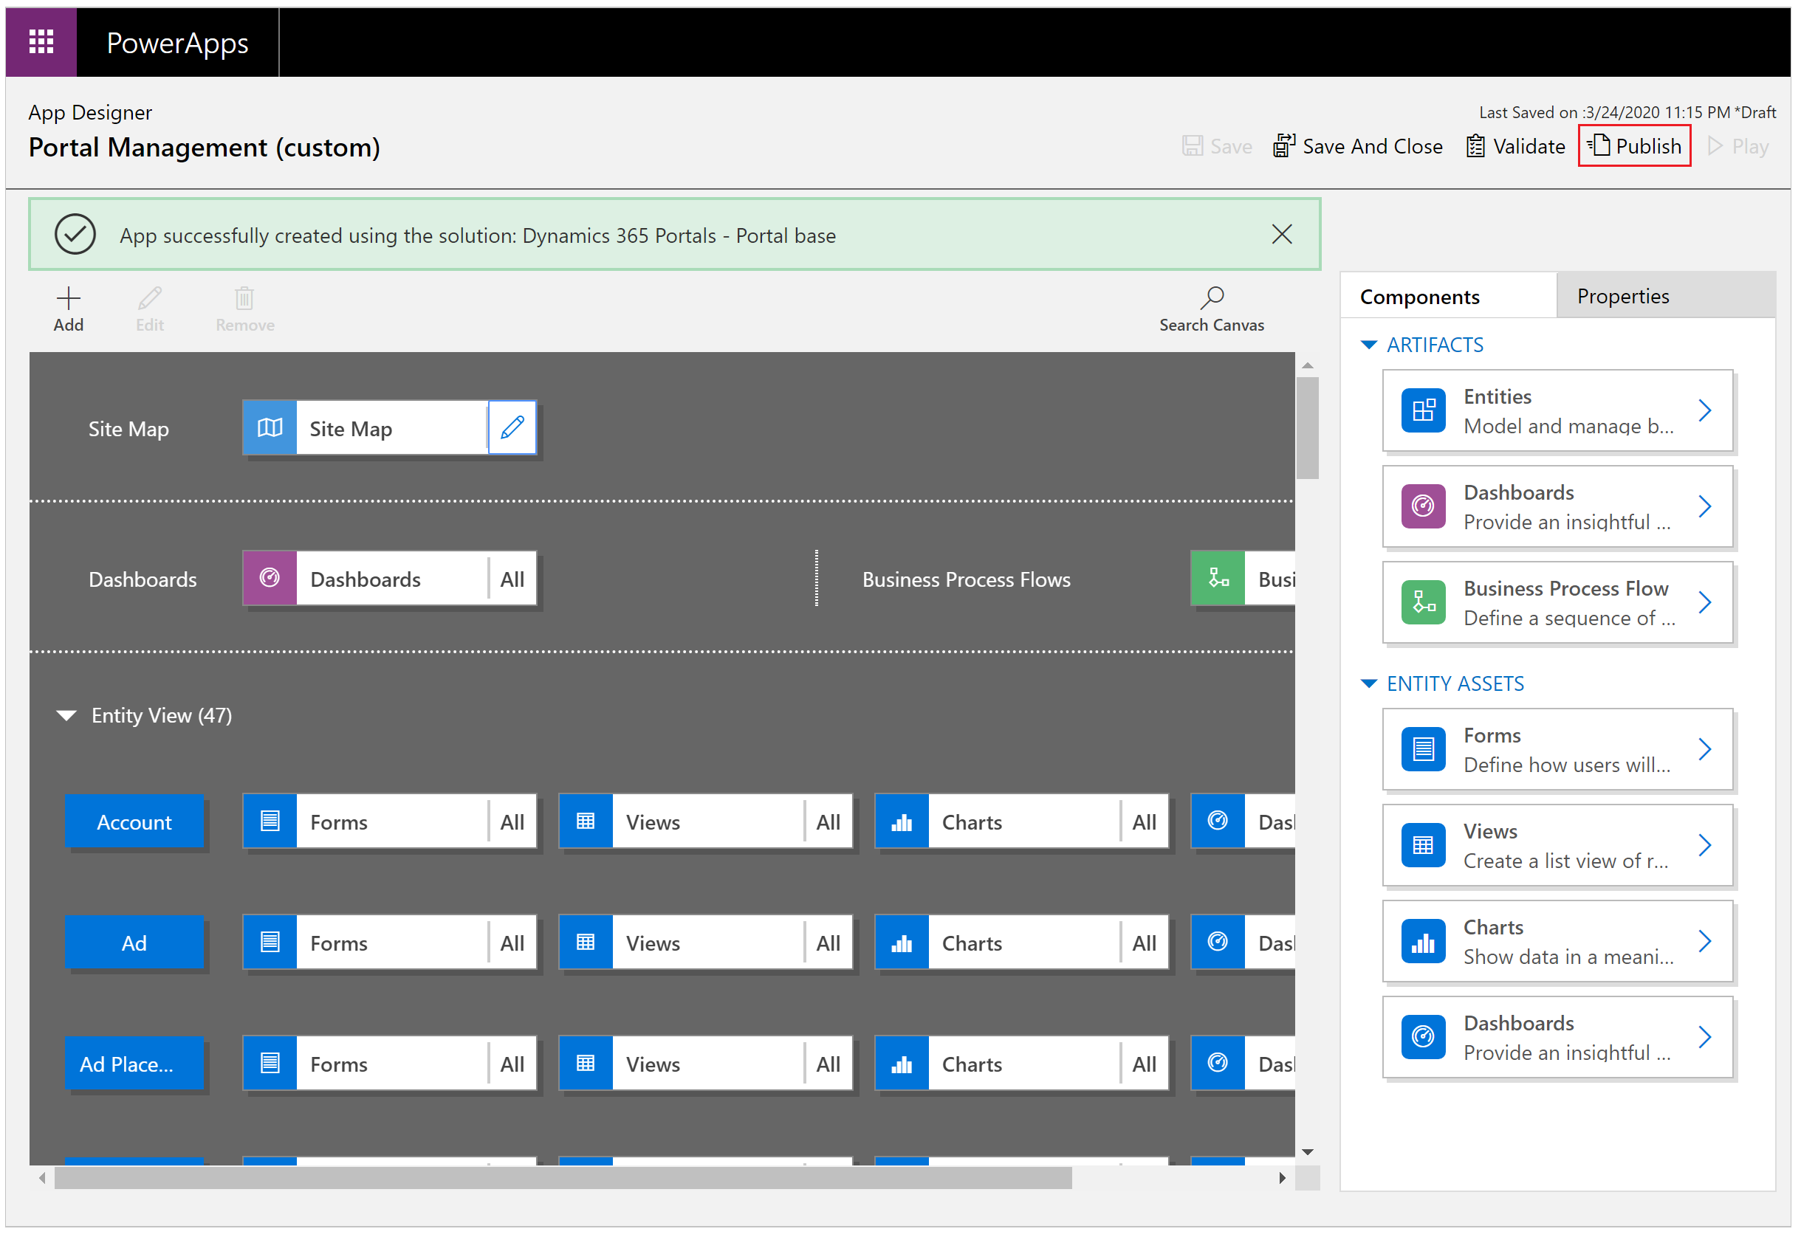Dismiss the app creation success notification
The width and height of the screenshot is (1801, 1240).
1283,234
